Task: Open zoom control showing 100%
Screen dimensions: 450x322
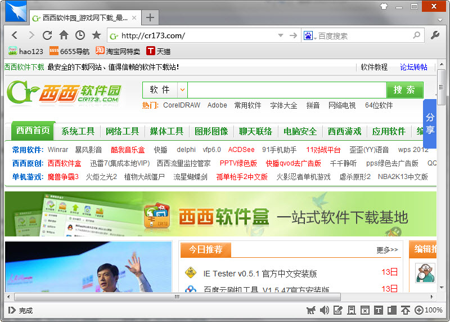Action: [x=429, y=310]
